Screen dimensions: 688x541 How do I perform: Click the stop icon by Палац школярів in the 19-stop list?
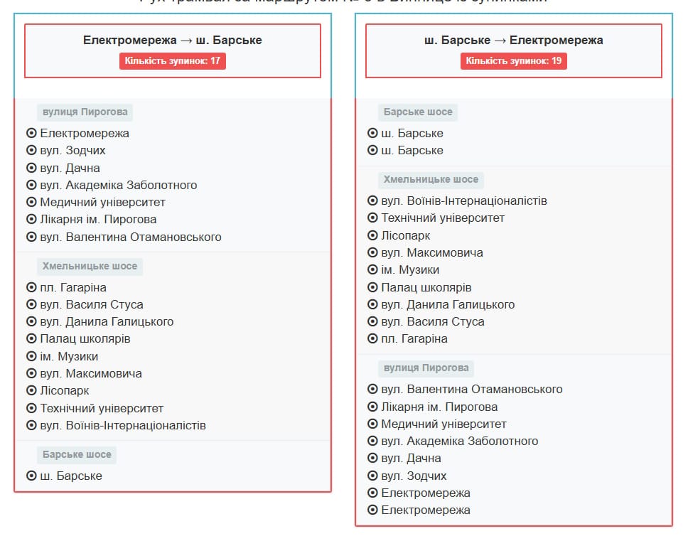(372, 288)
